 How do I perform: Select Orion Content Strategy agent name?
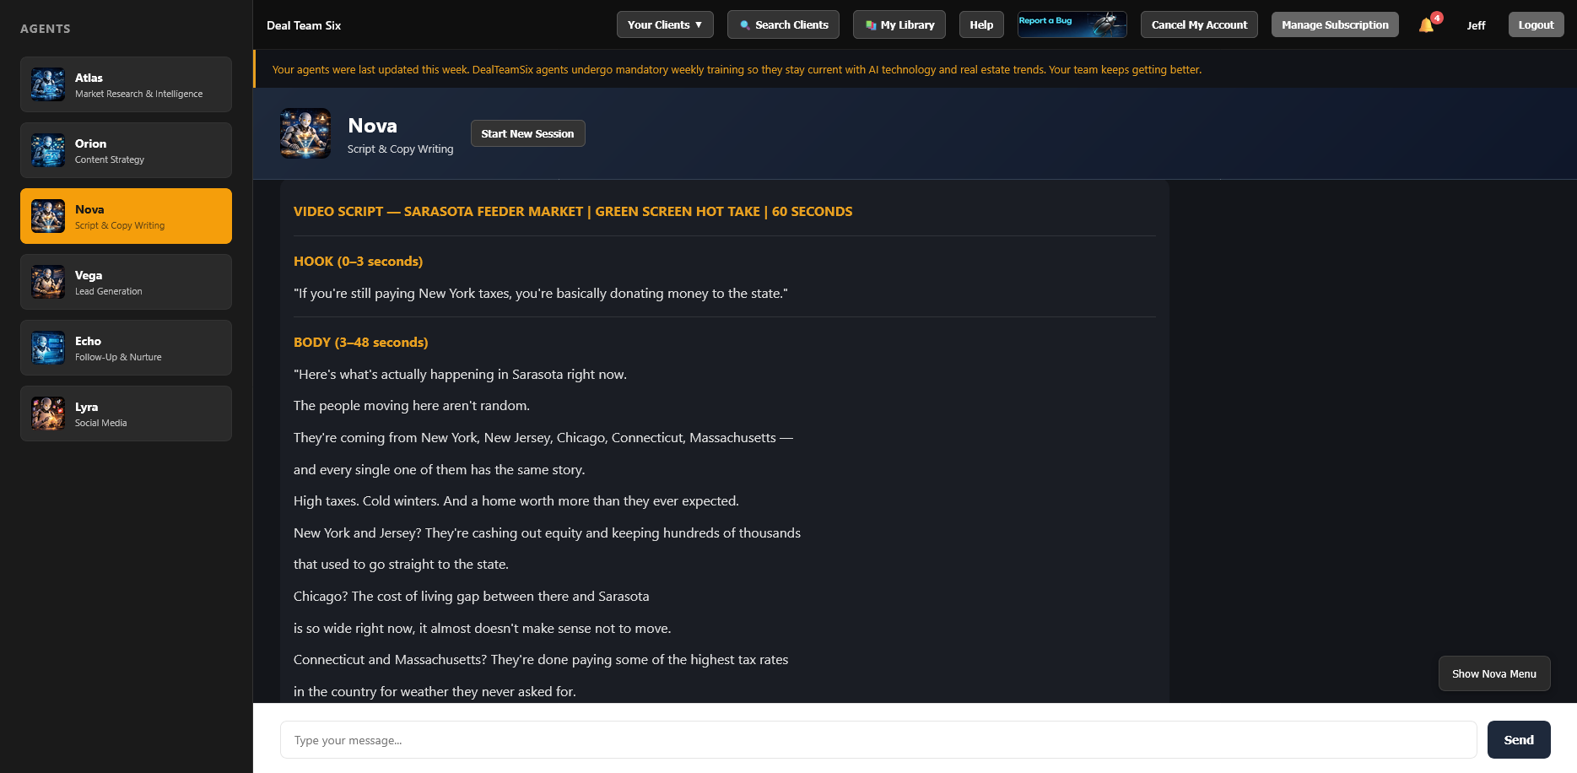click(x=90, y=143)
